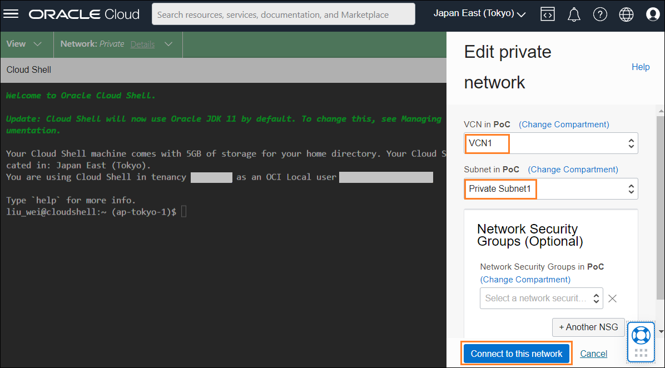This screenshot has width=665, height=368.
Task: Open the navigation hamburger menu
Action: coord(11,13)
